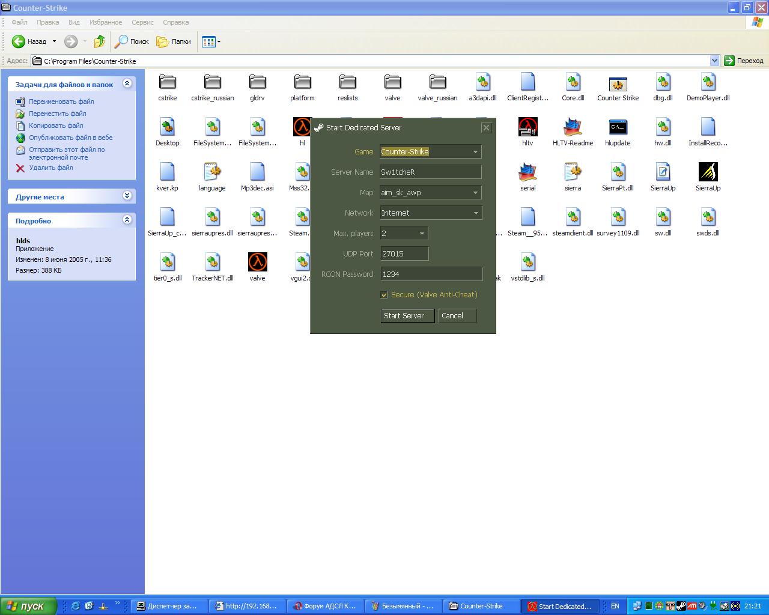Open the Сервис menu
769x615 pixels.
[142, 22]
